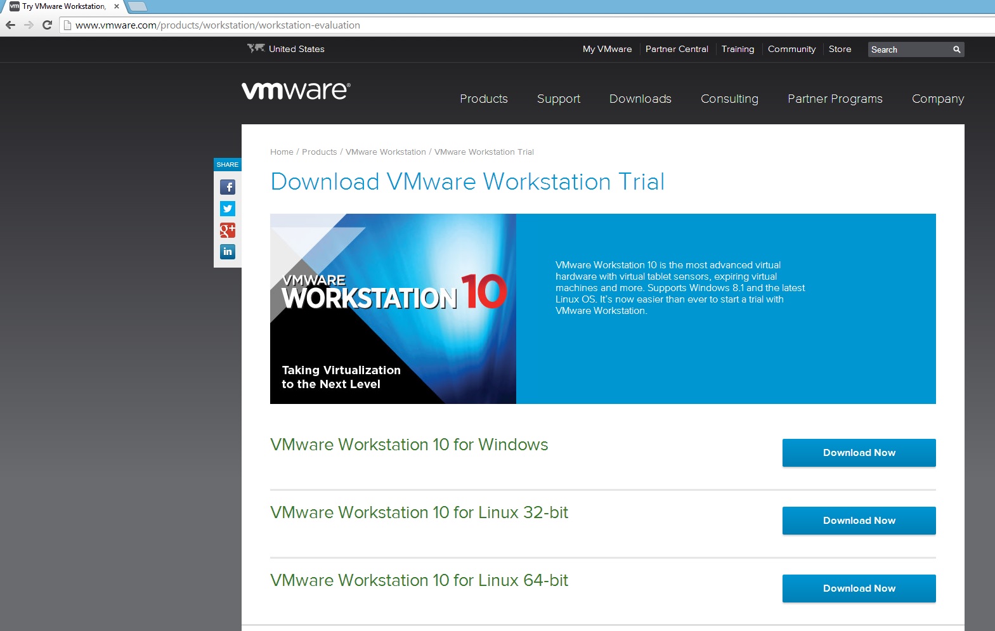995x631 pixels.
Task: Download Now for Linux 64-bit
Action: 859,589
